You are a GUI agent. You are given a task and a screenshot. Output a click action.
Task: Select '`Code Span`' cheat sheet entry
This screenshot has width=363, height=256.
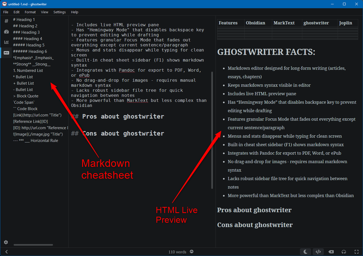(23, 102)
